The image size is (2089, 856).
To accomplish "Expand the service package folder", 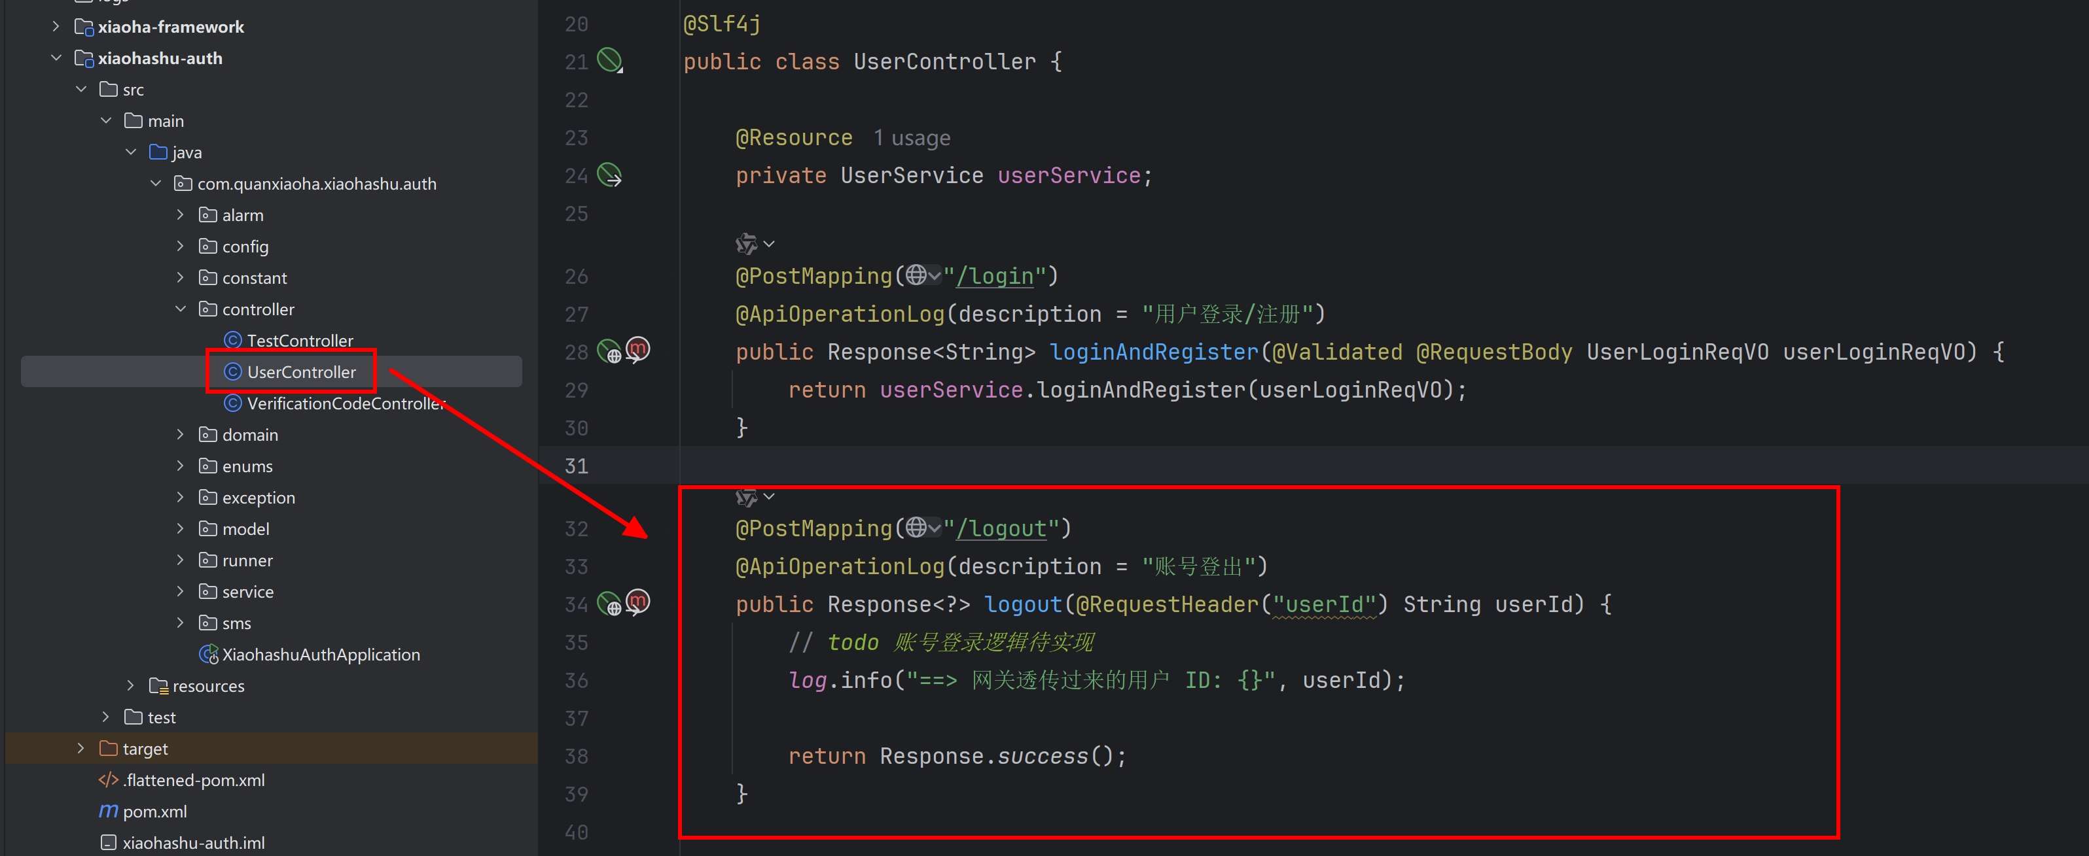I will point(181,592).
